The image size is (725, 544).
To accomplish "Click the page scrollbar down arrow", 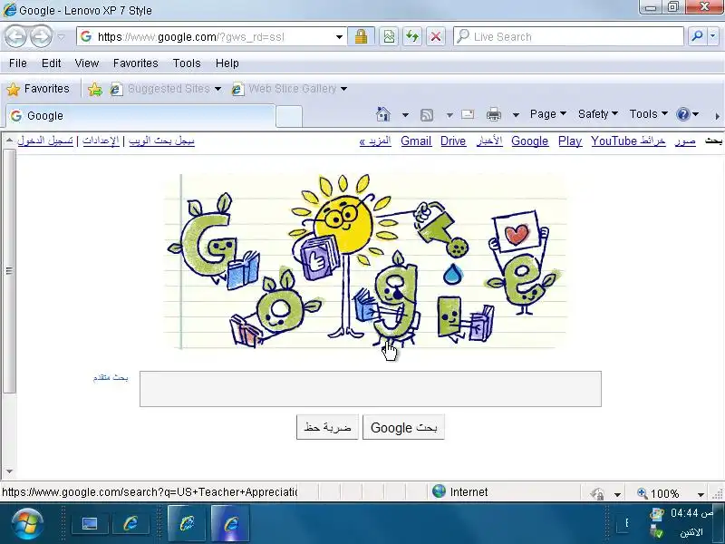I will (x=9, y=471).
